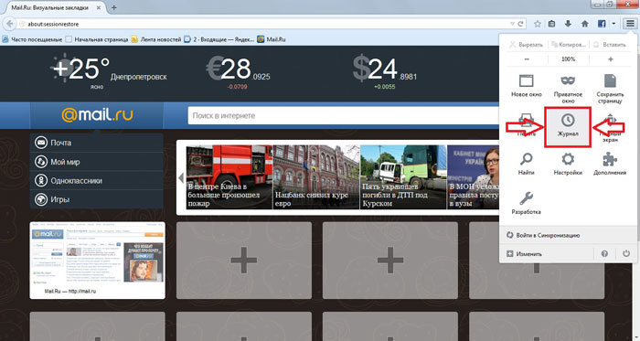Expand the Facebook button dropdown arrow

613,24
